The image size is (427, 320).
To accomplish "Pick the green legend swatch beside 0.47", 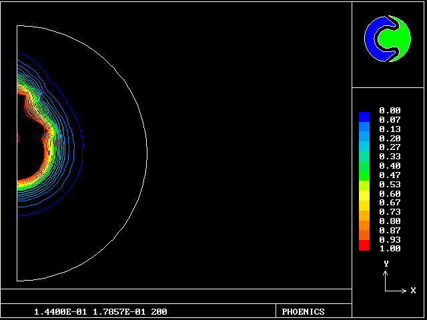I will (364, 175).
